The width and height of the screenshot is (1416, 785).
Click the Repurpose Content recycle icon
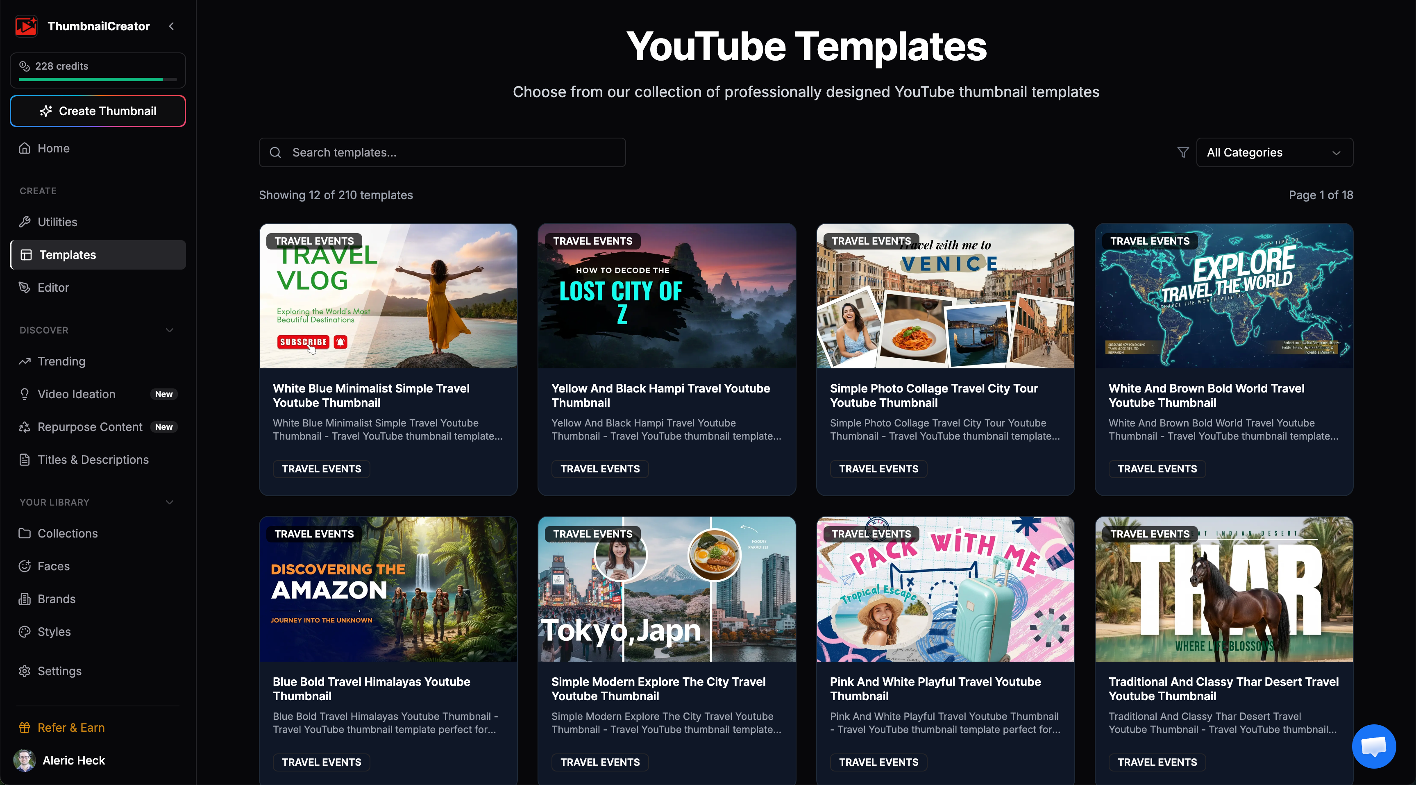pyautogui.click(x=24, y=427)
